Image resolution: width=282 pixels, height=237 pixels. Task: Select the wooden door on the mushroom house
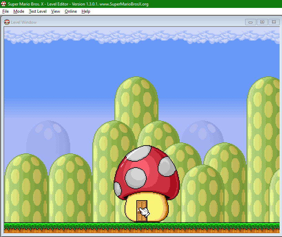[x=142, y=211]
